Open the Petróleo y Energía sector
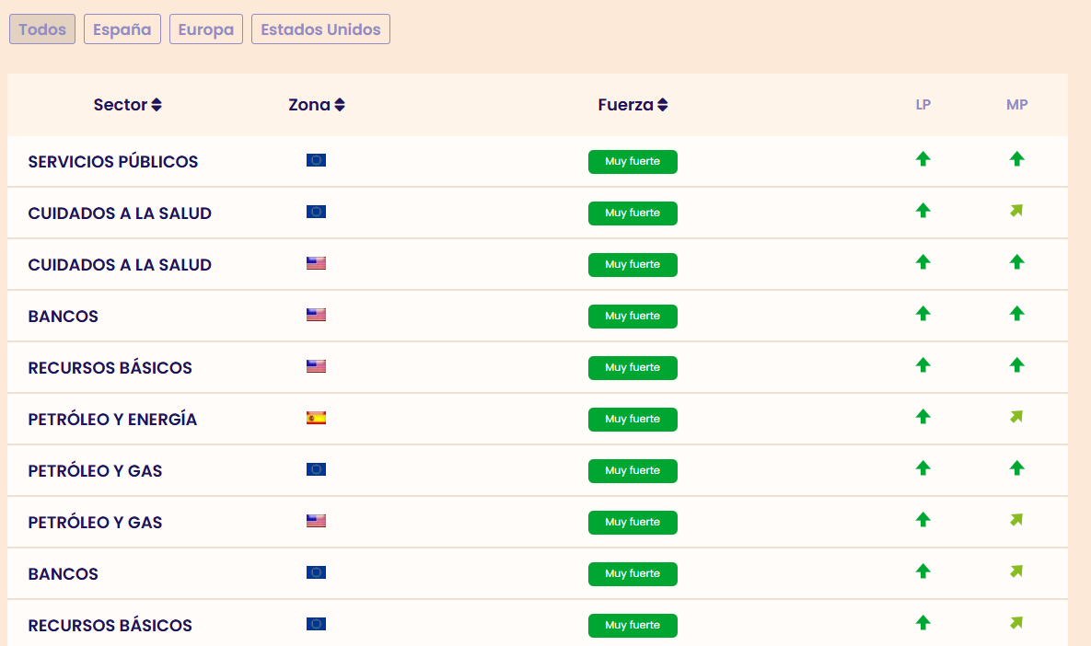Viewport: 1091px width, 646px height. pyautogui.click(x=112, y=420)
